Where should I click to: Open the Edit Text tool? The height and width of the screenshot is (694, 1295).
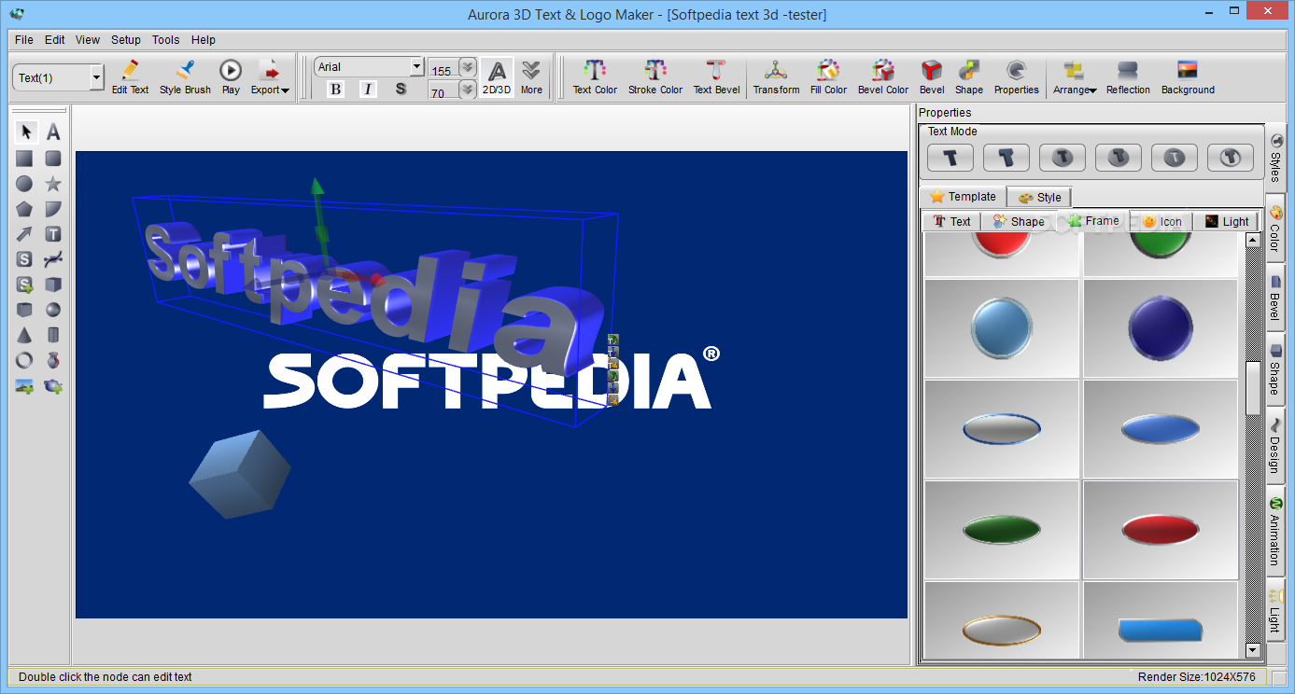click(131, 77)
